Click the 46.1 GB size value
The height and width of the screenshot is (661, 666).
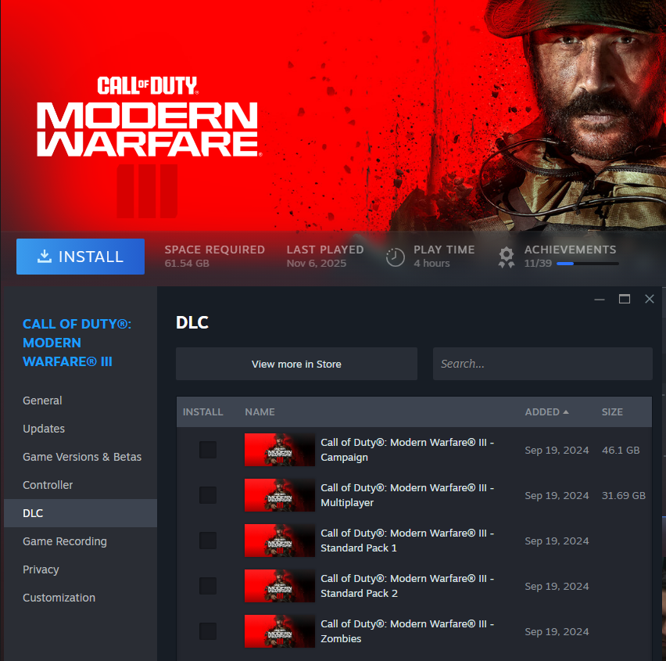coord(621,450)
